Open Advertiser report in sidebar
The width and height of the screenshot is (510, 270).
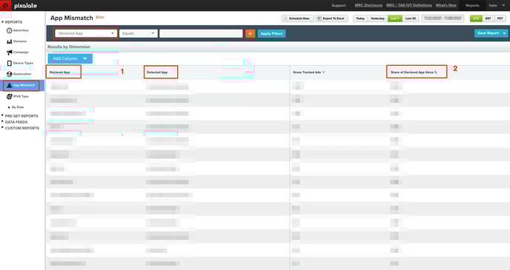pyautogui.click(x=21, y=30)
